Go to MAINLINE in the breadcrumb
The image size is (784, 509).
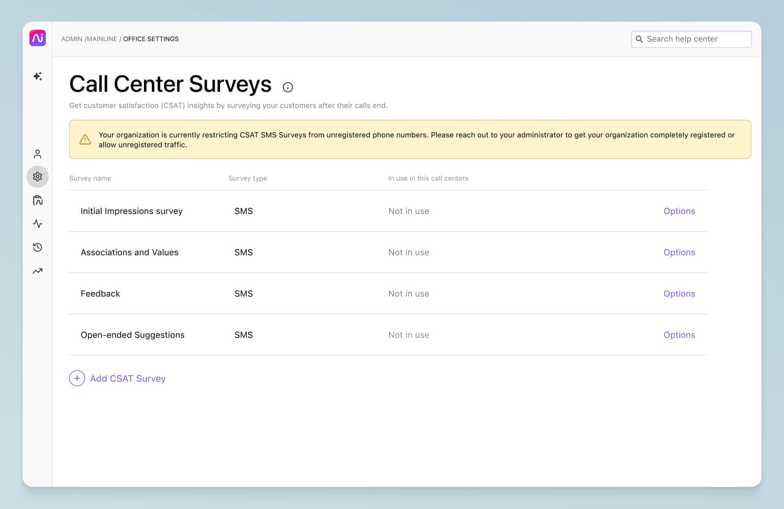(102, 39)
